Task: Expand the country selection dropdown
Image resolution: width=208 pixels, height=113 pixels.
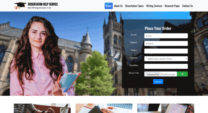Action: pyautogui.click(x=166, y=59)
